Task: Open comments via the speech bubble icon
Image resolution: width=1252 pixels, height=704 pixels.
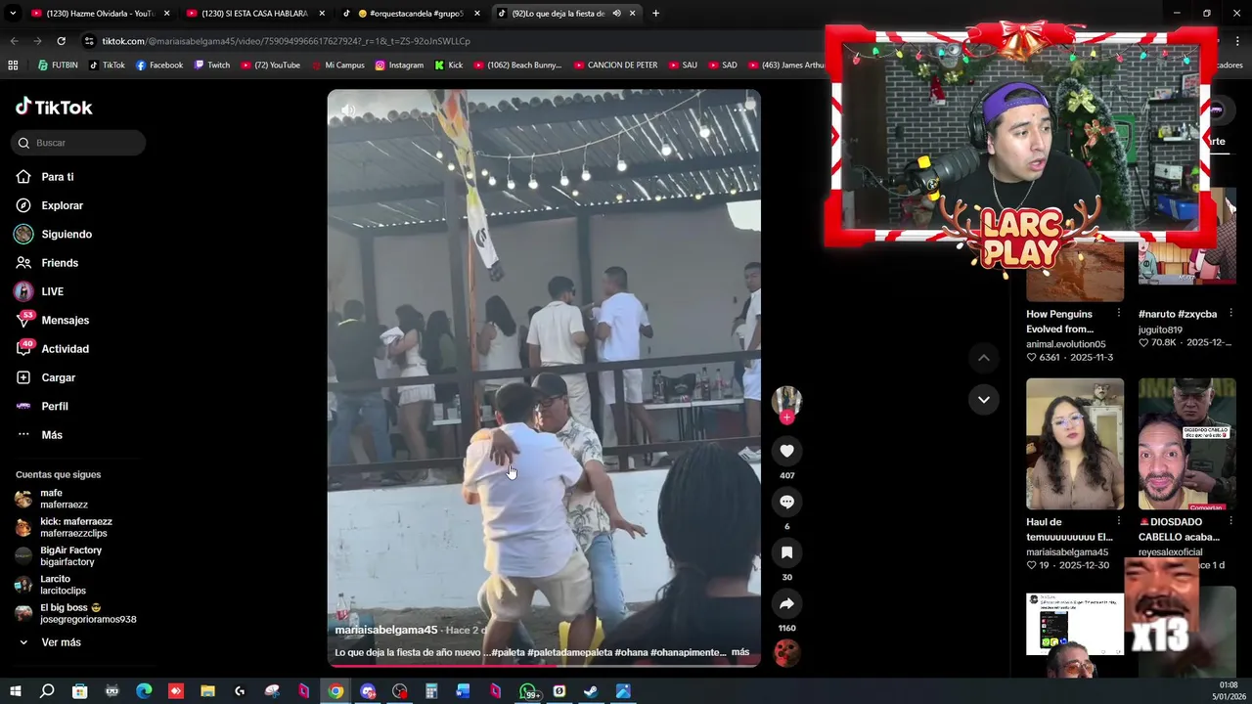Action: tap(786, 502)
